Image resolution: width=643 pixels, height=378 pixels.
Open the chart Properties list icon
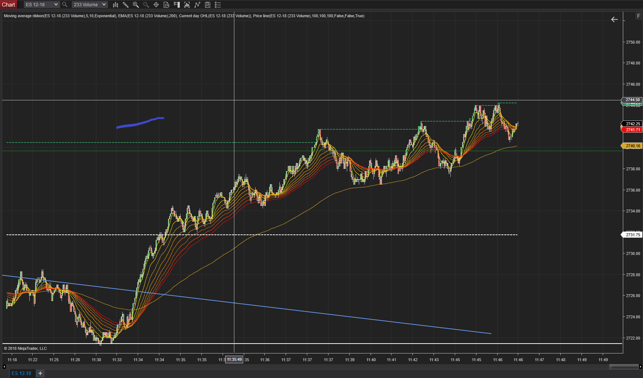pyautogui.click(x=218, y=5)
